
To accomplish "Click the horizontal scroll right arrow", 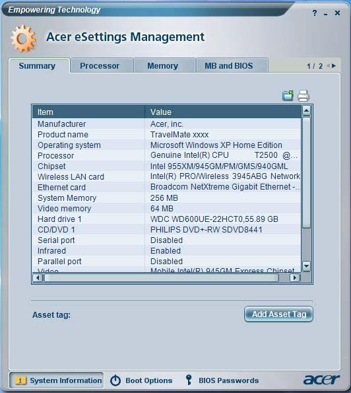I will [x=295, y=277].
